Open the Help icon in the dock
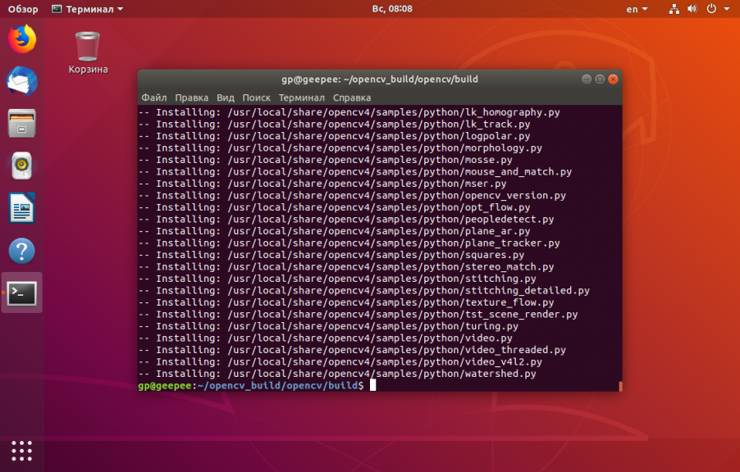The width and height of the screenshot is (740, 472). coord(21,251)
